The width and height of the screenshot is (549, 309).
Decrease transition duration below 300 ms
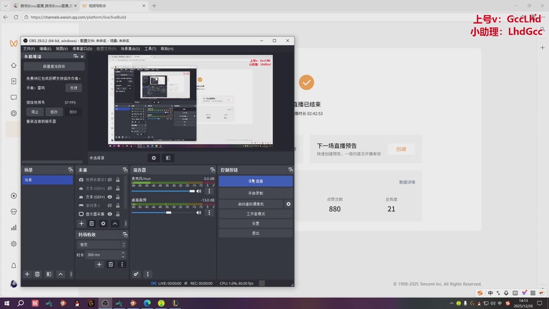click(x=123, y=257)
